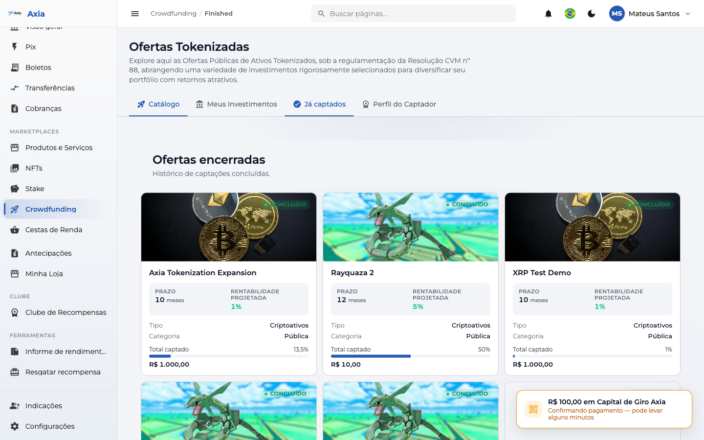Open Pix from the sidebar
Screen dimensions: 704x440
tap(59, 47)
